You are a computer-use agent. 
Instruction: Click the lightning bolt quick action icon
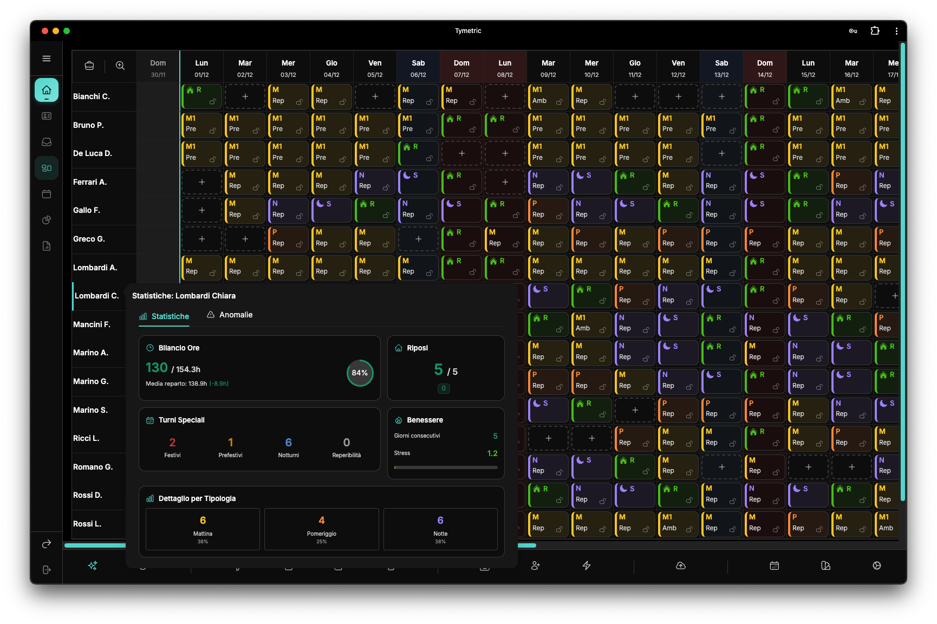587,565
